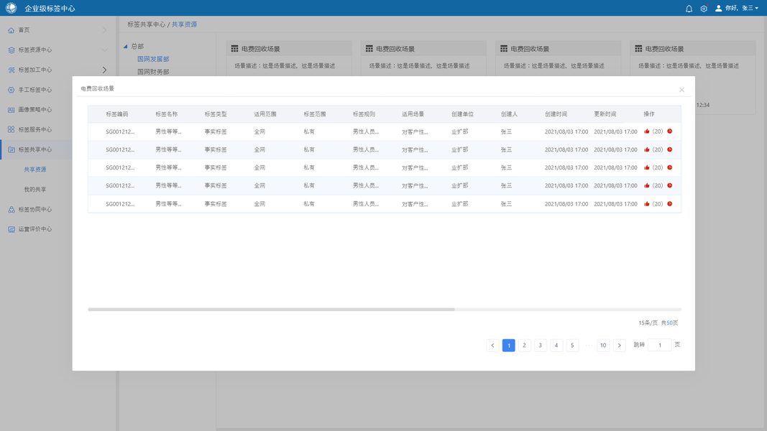The height and width of the screenshot is (431, 767).
Task: Open the 你好, 张三 user dropdown
Action: click(x=741, y=9)
